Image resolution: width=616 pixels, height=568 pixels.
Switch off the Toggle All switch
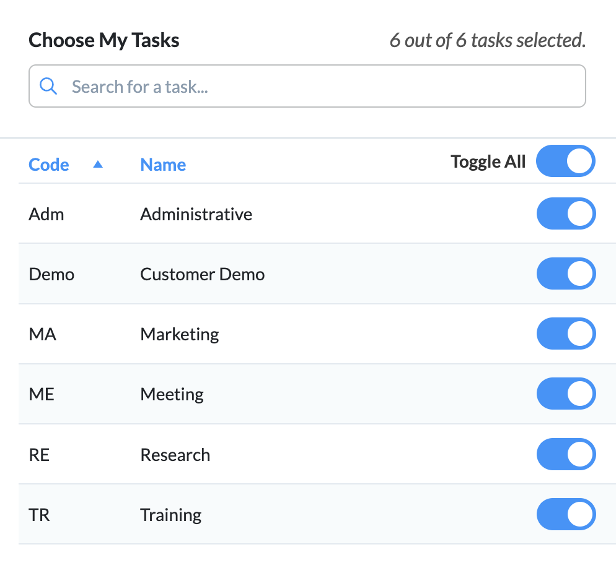(x=566, y=161)
